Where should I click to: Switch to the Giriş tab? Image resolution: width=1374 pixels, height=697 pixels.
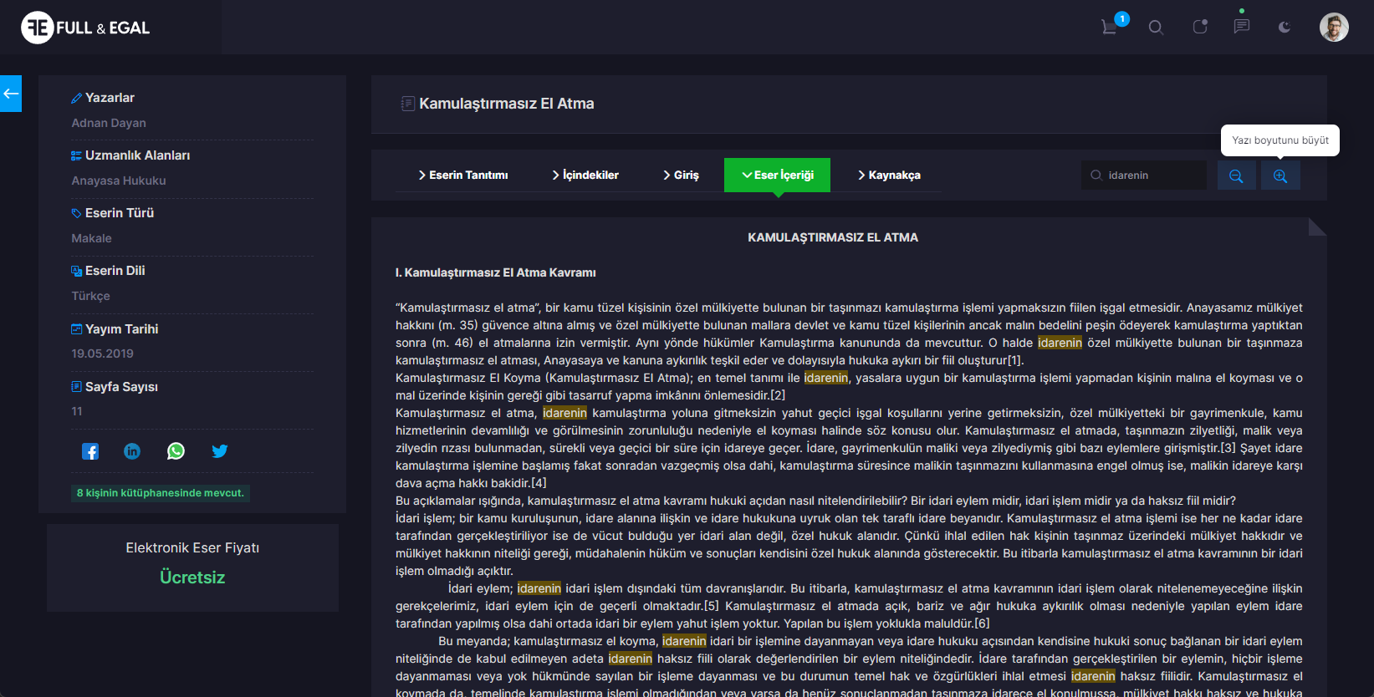[x=681, y=176]
